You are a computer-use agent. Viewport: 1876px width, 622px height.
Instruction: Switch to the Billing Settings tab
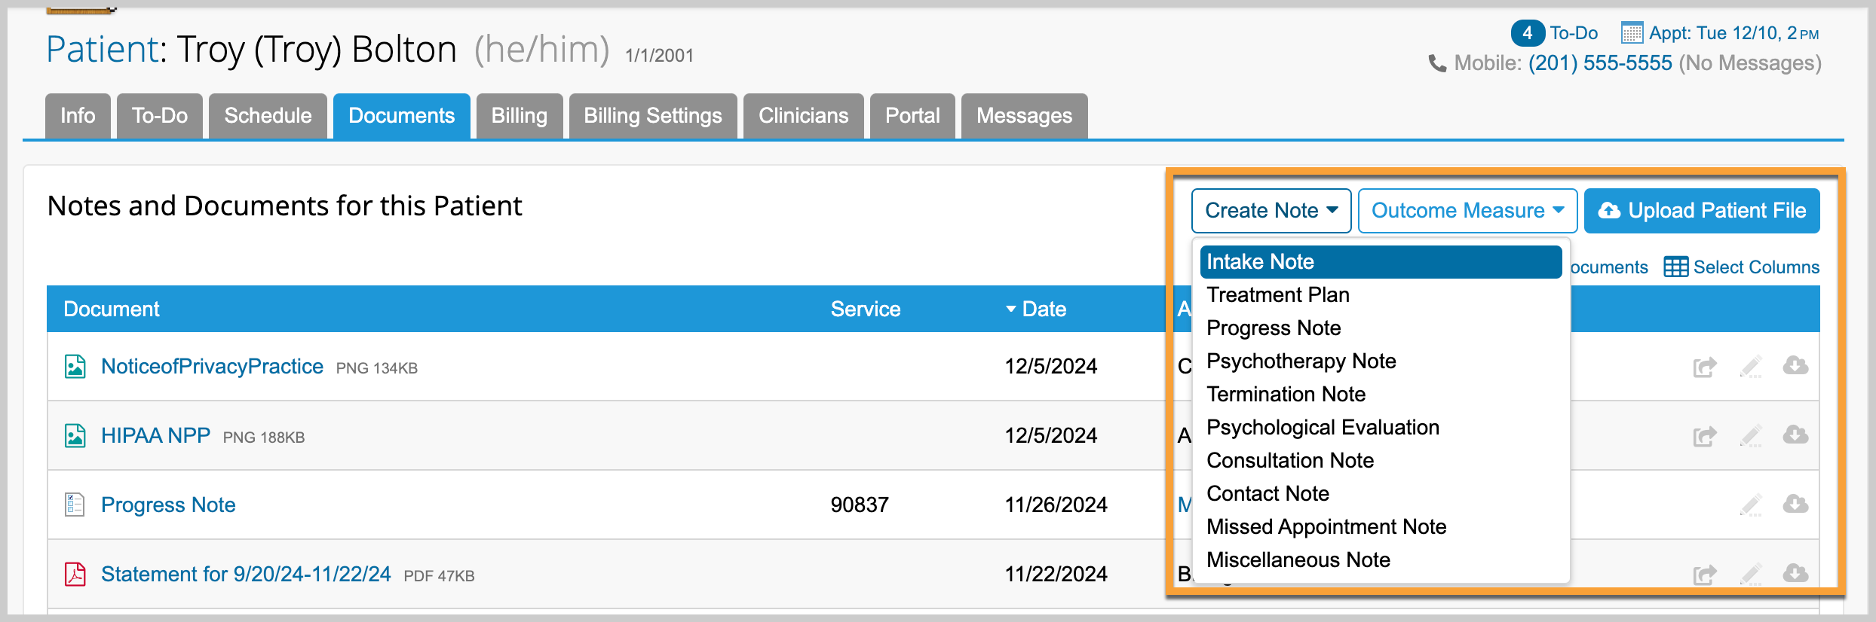(652, 116)
